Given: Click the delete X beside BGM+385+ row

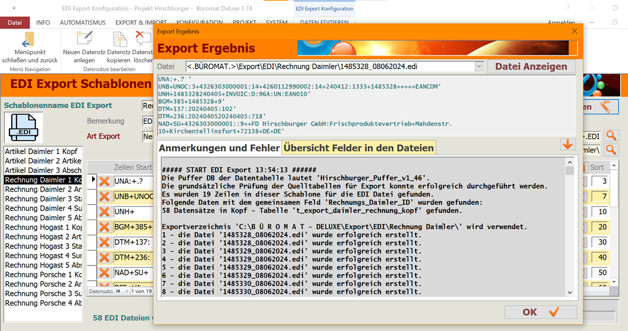Looking at the screenshot, I should coord(105,227).
